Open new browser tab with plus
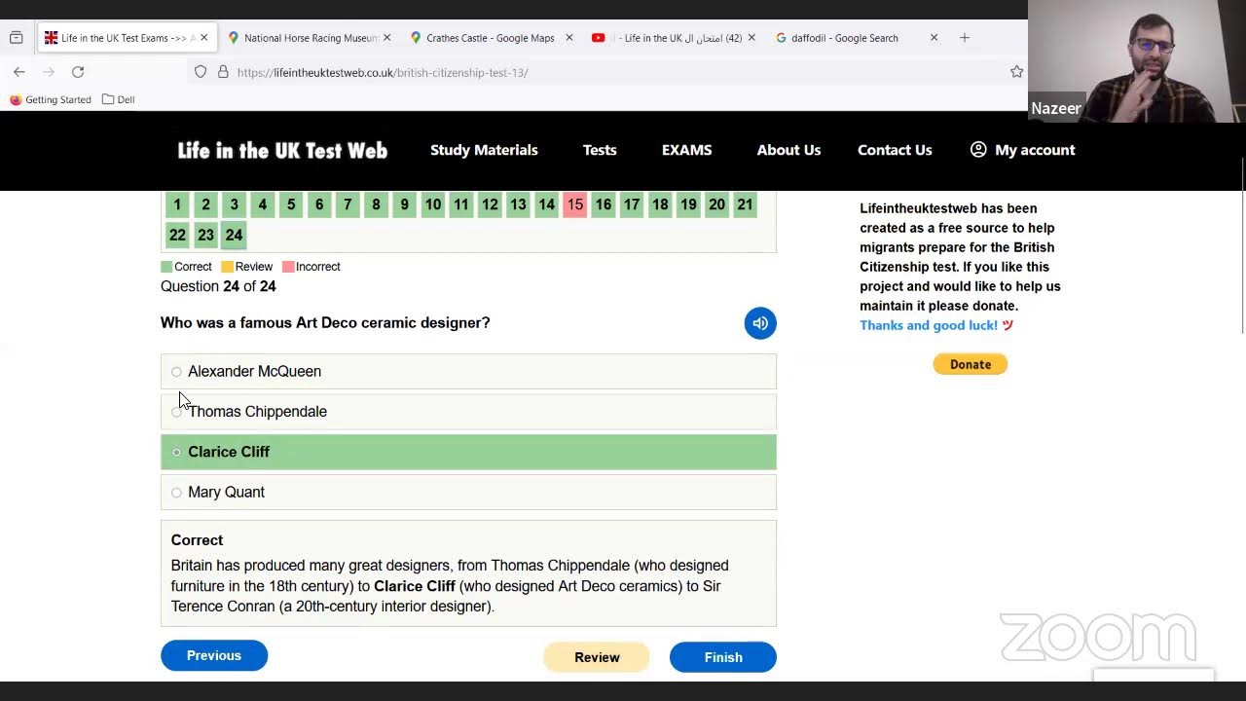This screenshot has height=701, width=1246. point(965,38)
